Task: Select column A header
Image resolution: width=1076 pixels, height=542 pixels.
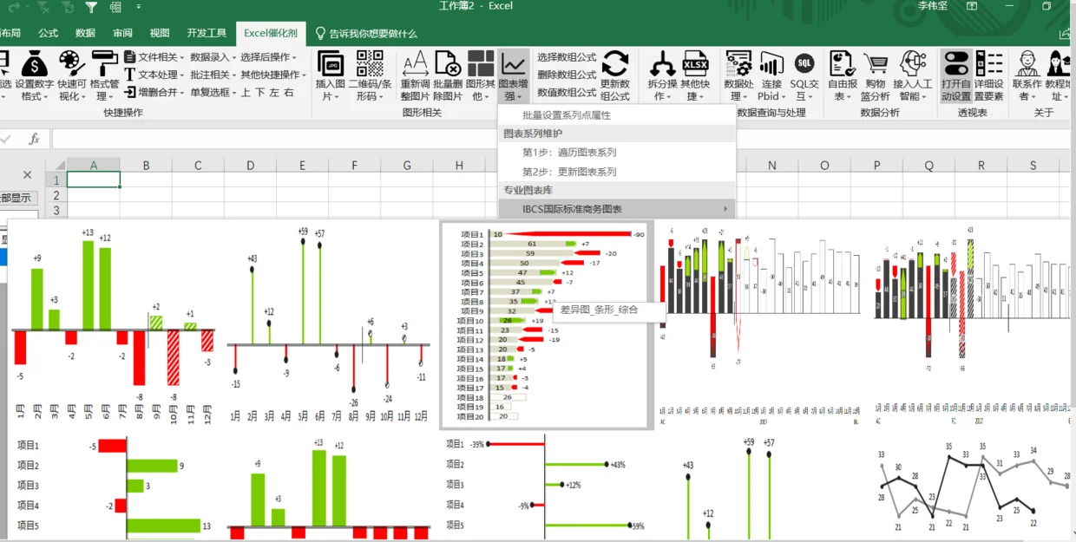Action: point(94,166)
